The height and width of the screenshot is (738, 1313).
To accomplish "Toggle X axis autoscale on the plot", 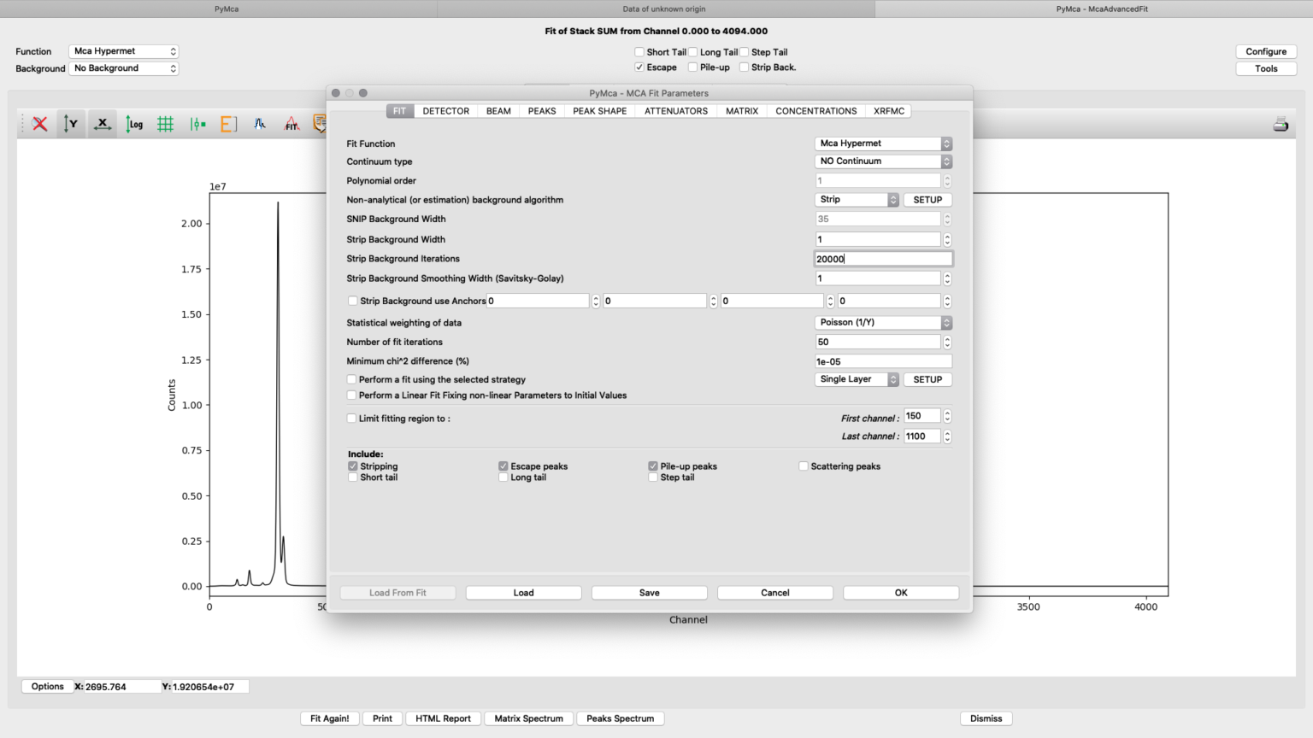I will pyautogui.click(x=102, y=124).
